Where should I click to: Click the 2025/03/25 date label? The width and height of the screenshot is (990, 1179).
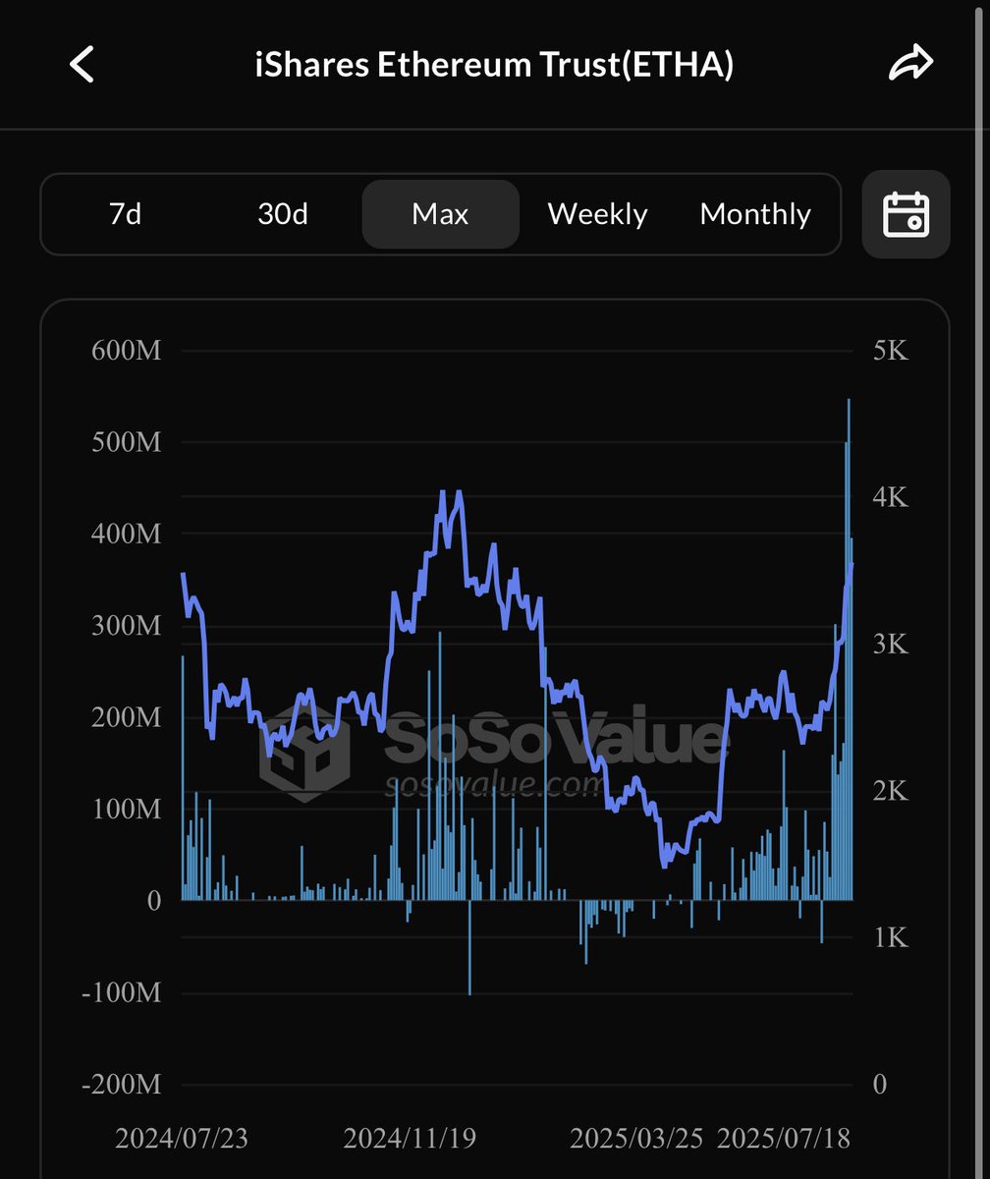point(636,1139)
